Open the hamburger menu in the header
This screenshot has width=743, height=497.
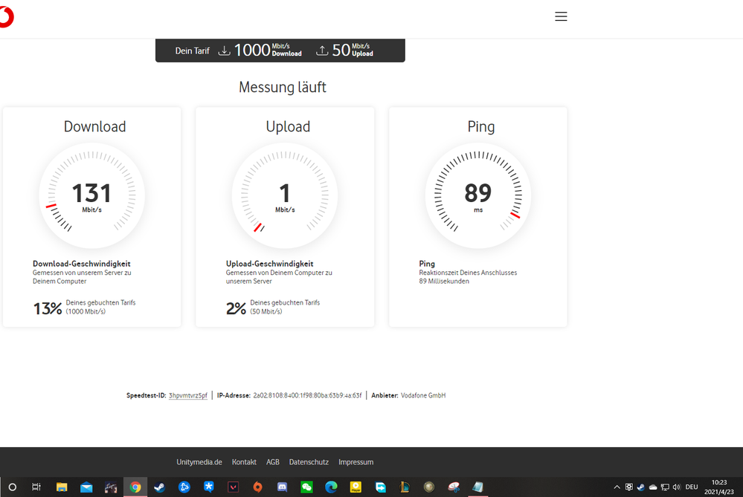click(x=561, y=16)
